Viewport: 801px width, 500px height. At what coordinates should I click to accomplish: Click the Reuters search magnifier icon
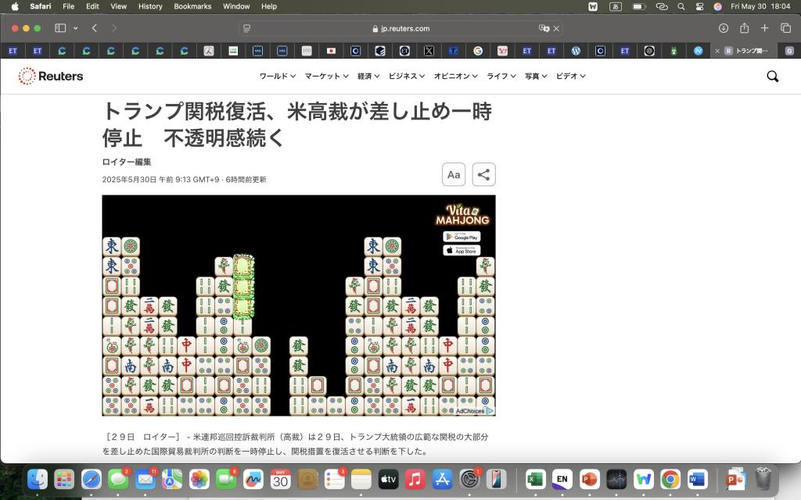tap(772, 76)
